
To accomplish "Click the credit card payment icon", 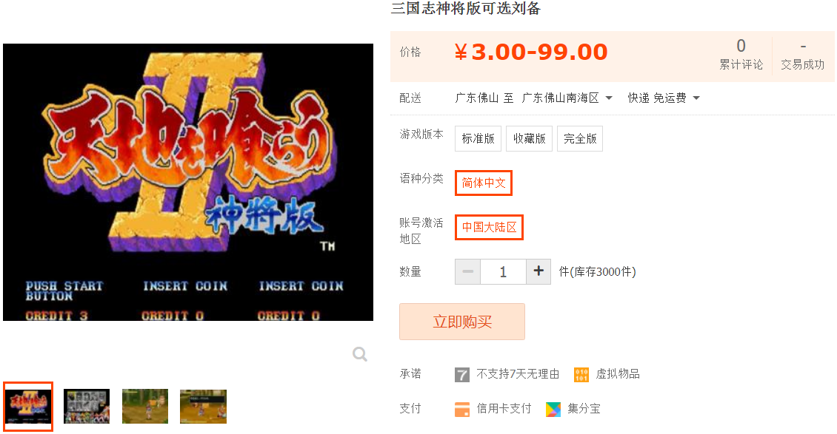I will 461,410.
